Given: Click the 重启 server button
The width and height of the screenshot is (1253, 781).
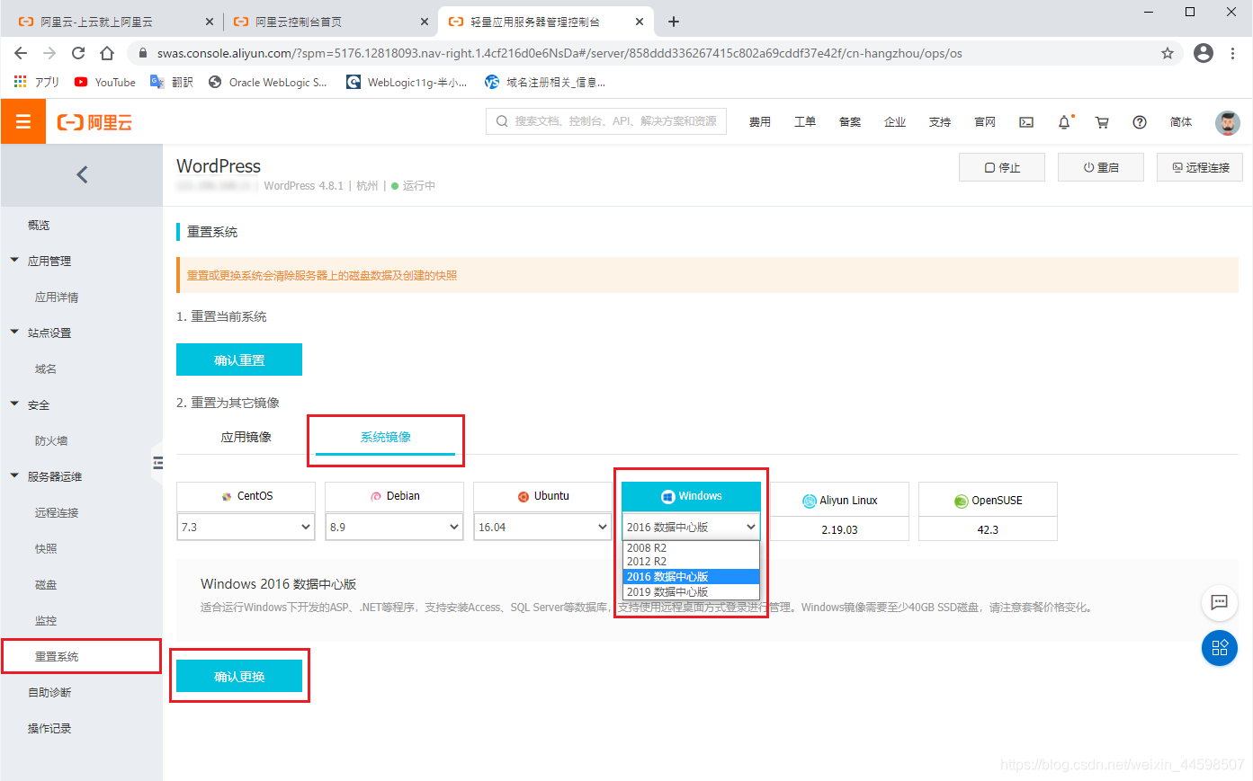Looking at the screenshot, I should tap(1101, 167).
